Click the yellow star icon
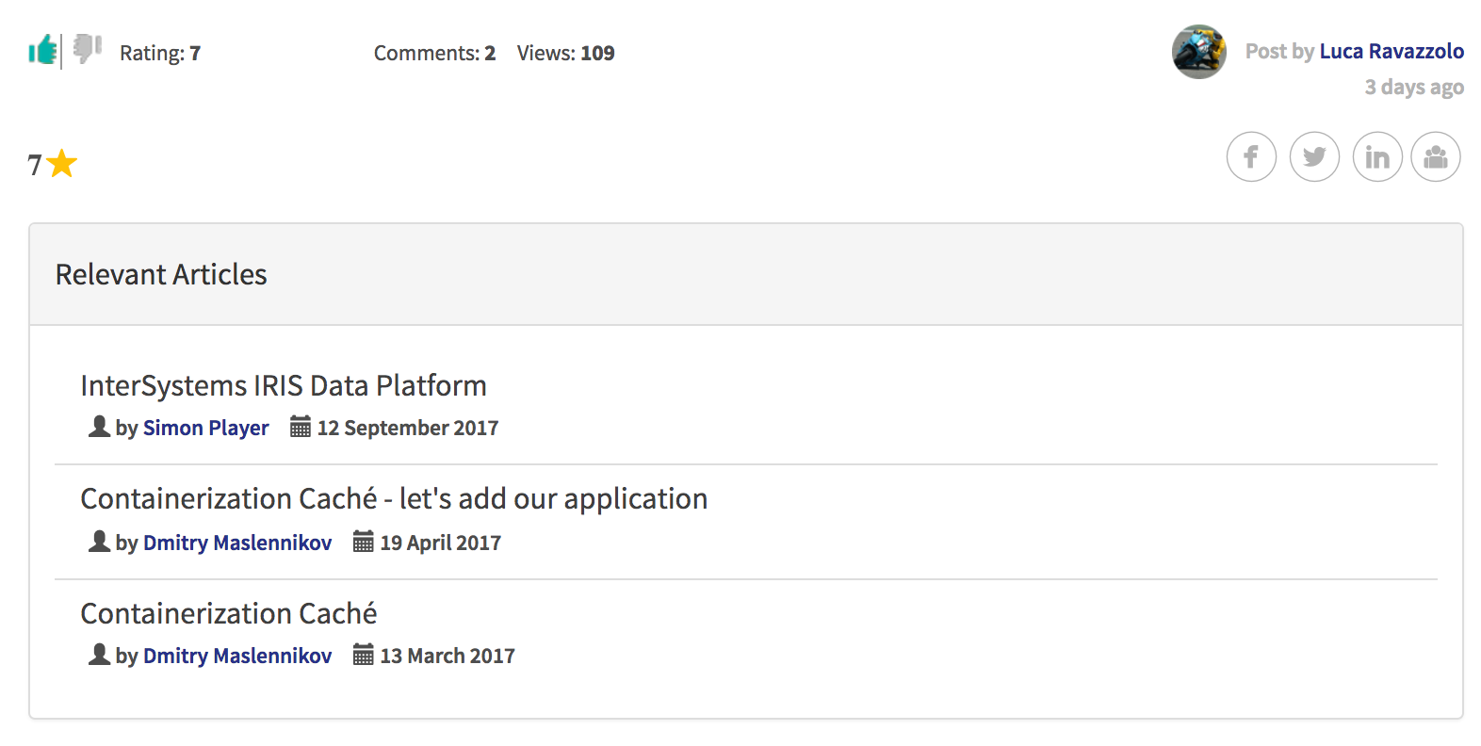 [61, 164]
